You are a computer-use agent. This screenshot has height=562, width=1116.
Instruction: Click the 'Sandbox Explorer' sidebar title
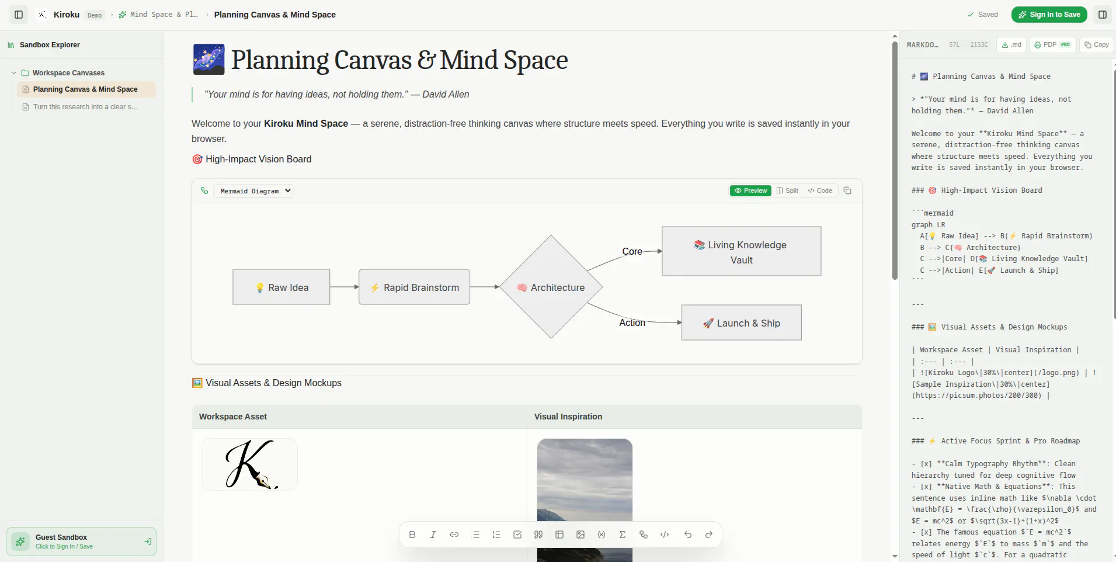click(x=50, y=45)
